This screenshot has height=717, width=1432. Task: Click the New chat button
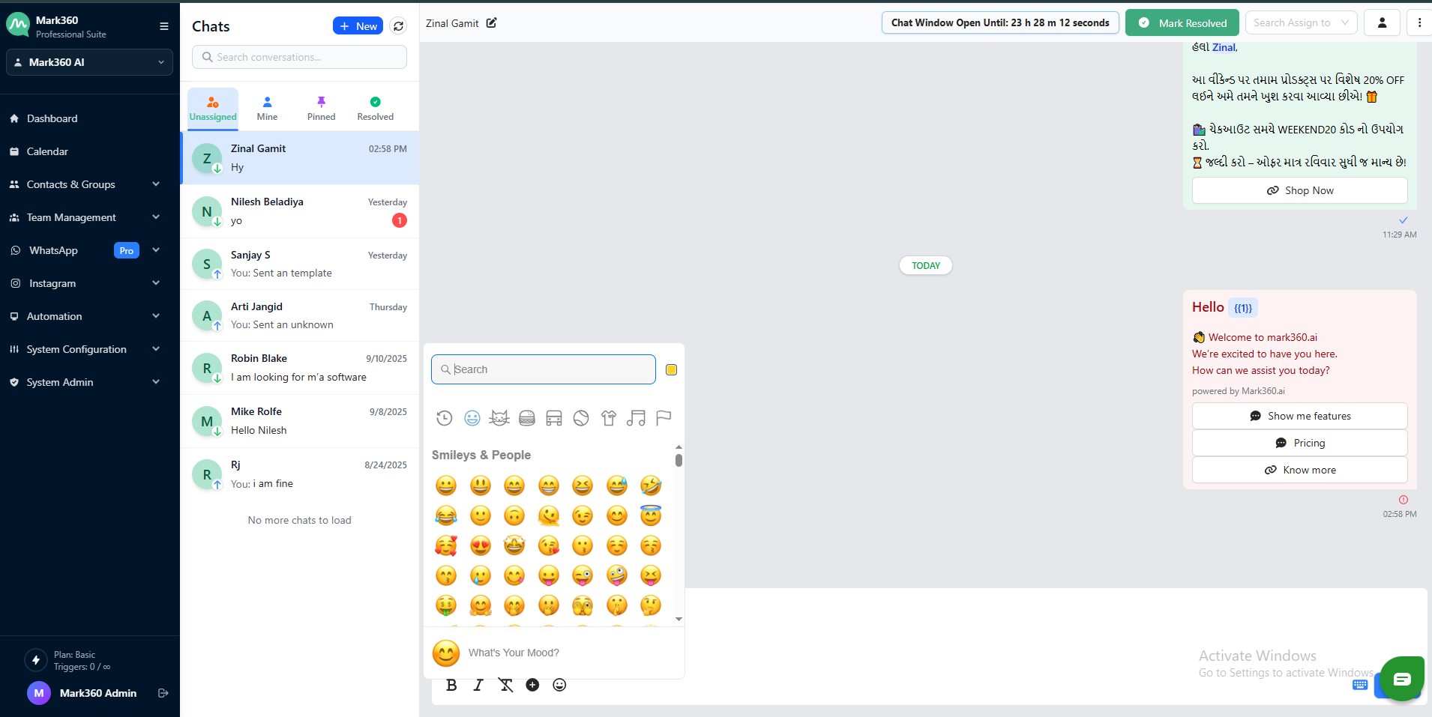coord(358,26)
